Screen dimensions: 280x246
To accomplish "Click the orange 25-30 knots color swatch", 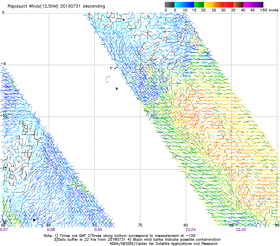I will [x=219, y=5].
